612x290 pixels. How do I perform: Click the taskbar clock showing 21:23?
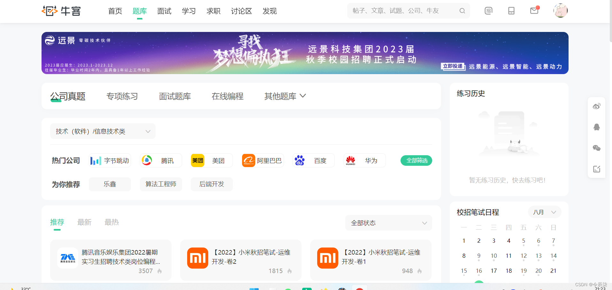[x=600, y=288]
